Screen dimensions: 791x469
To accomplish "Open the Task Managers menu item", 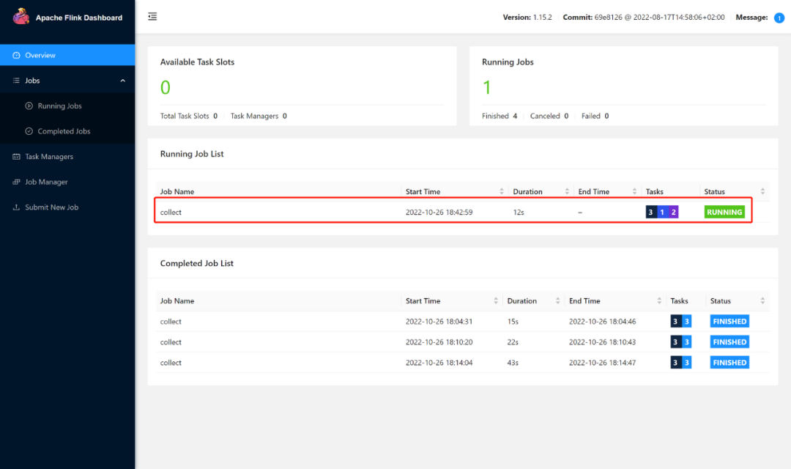I will (49, 157).
